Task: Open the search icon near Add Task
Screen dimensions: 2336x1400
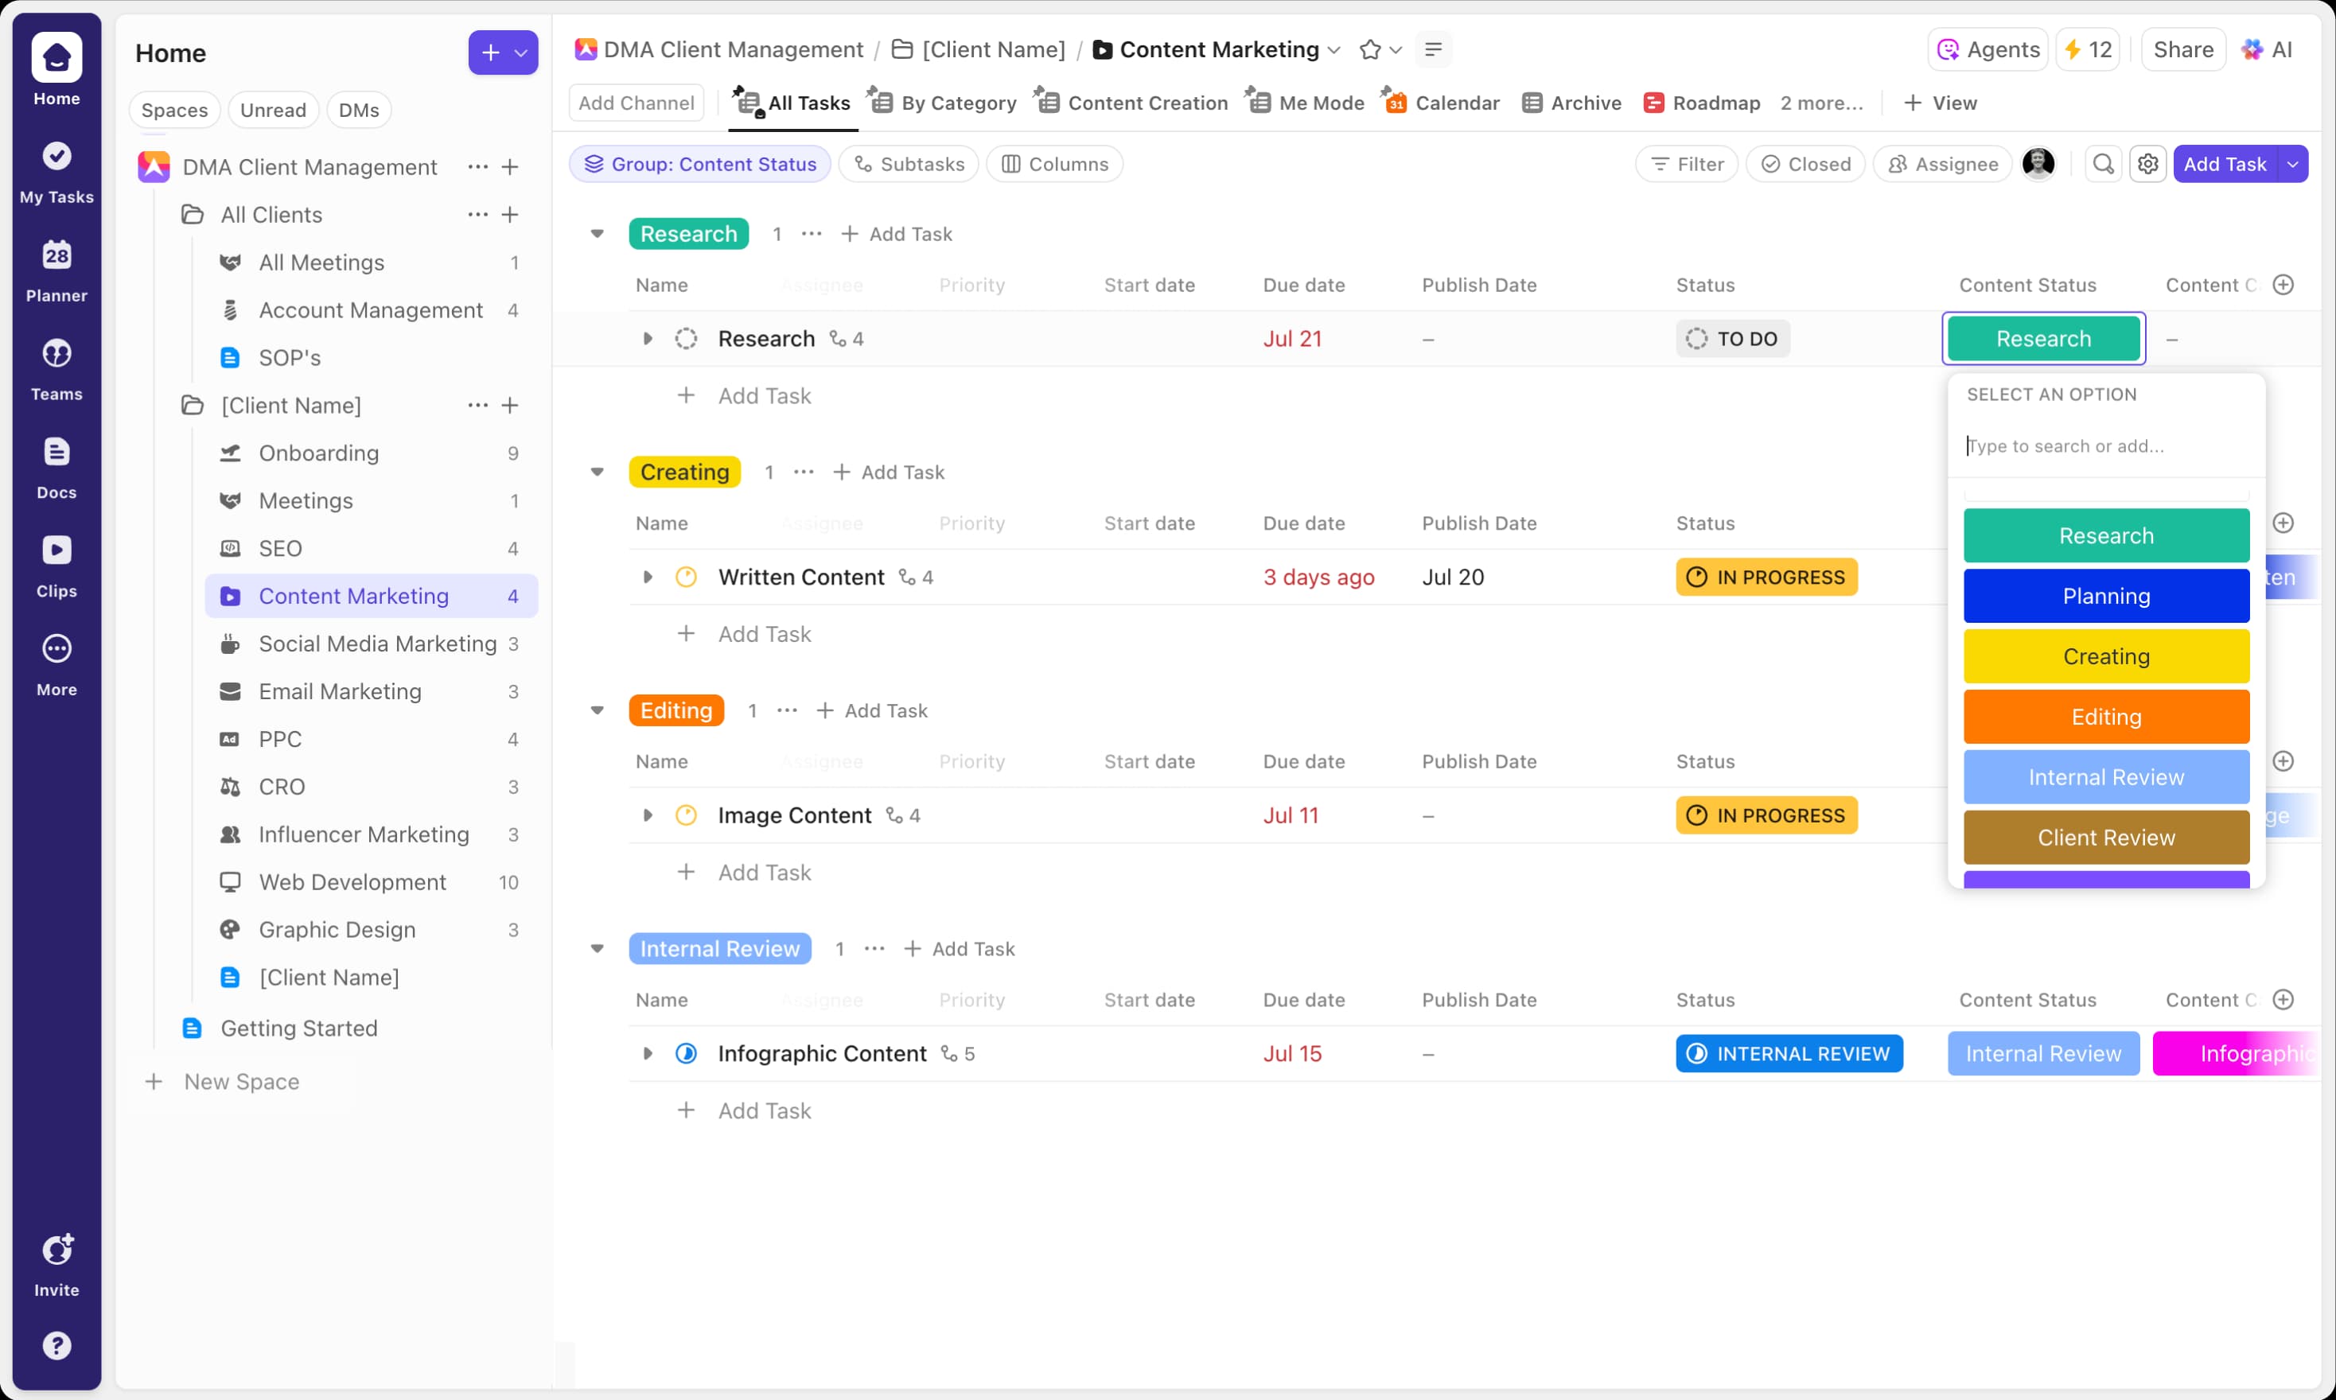Action: coord(2102,163)
